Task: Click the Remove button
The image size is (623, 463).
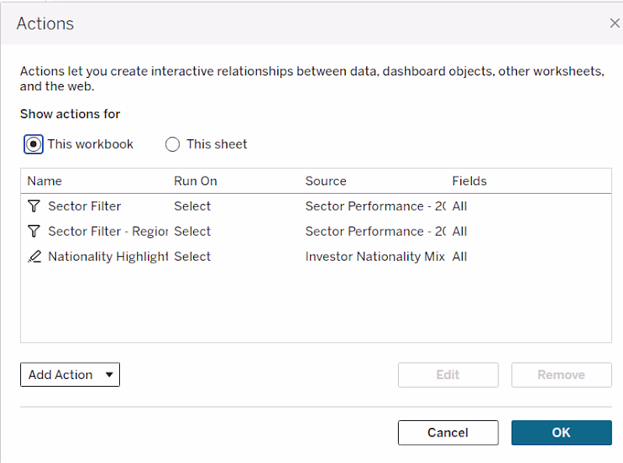Action: coord(561,374)
